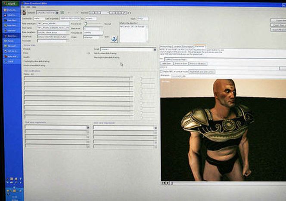286x201 pixels.
Task: Enable Display NPC in combat mode
Action: tap(161, 71)
